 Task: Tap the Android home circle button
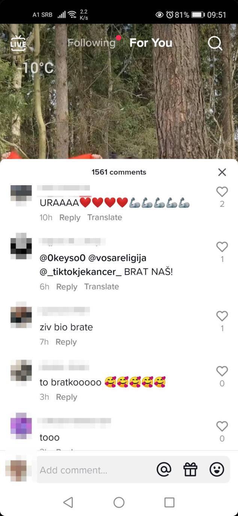tap(119, 502)
